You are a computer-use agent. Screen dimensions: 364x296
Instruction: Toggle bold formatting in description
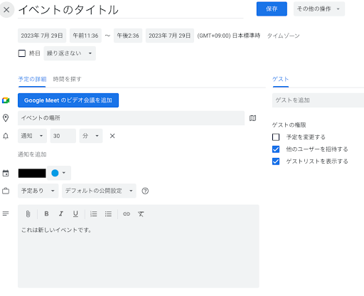point(46,213)
